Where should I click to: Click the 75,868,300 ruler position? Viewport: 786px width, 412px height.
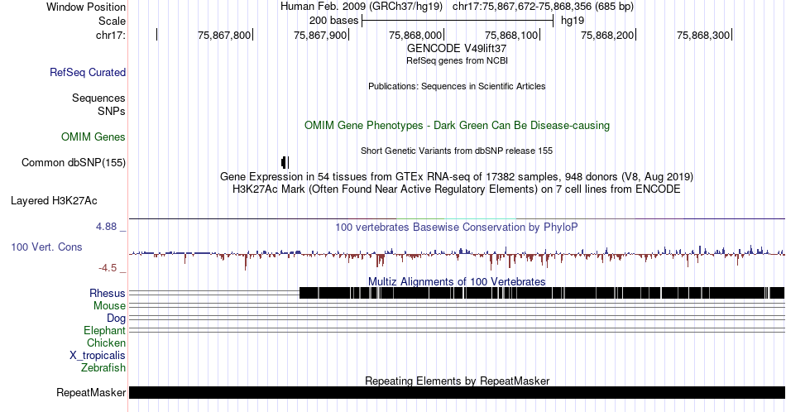(x=703, y=35)
